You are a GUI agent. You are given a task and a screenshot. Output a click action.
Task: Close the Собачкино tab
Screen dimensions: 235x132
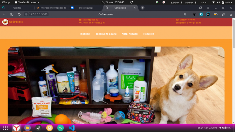[134, 8]
